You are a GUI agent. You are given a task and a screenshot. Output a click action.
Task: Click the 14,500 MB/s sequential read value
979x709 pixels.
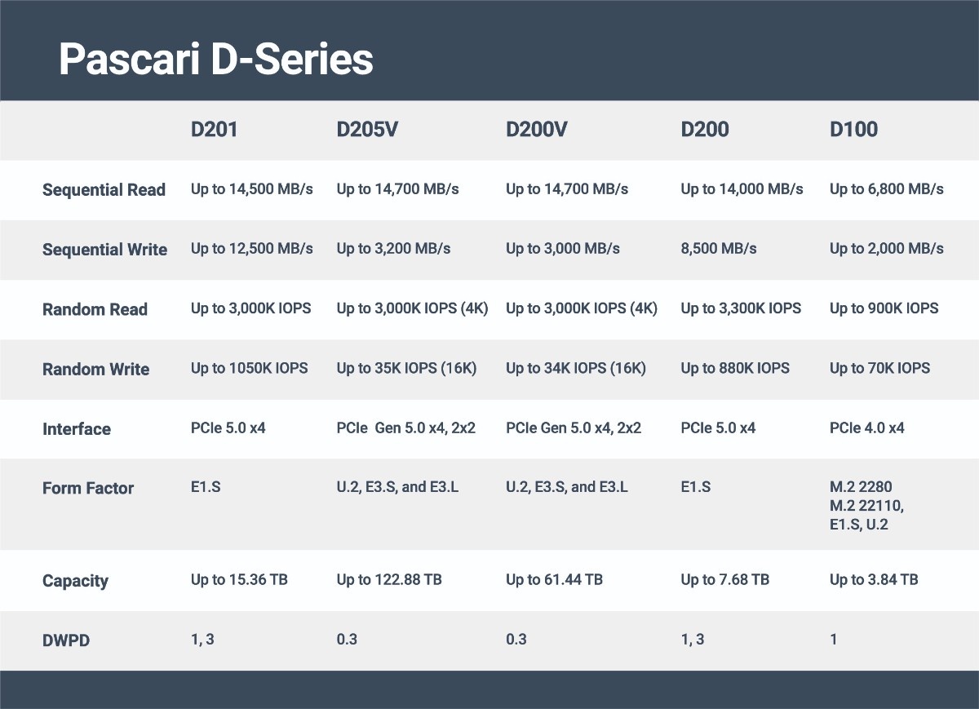(x=252, y=189)
